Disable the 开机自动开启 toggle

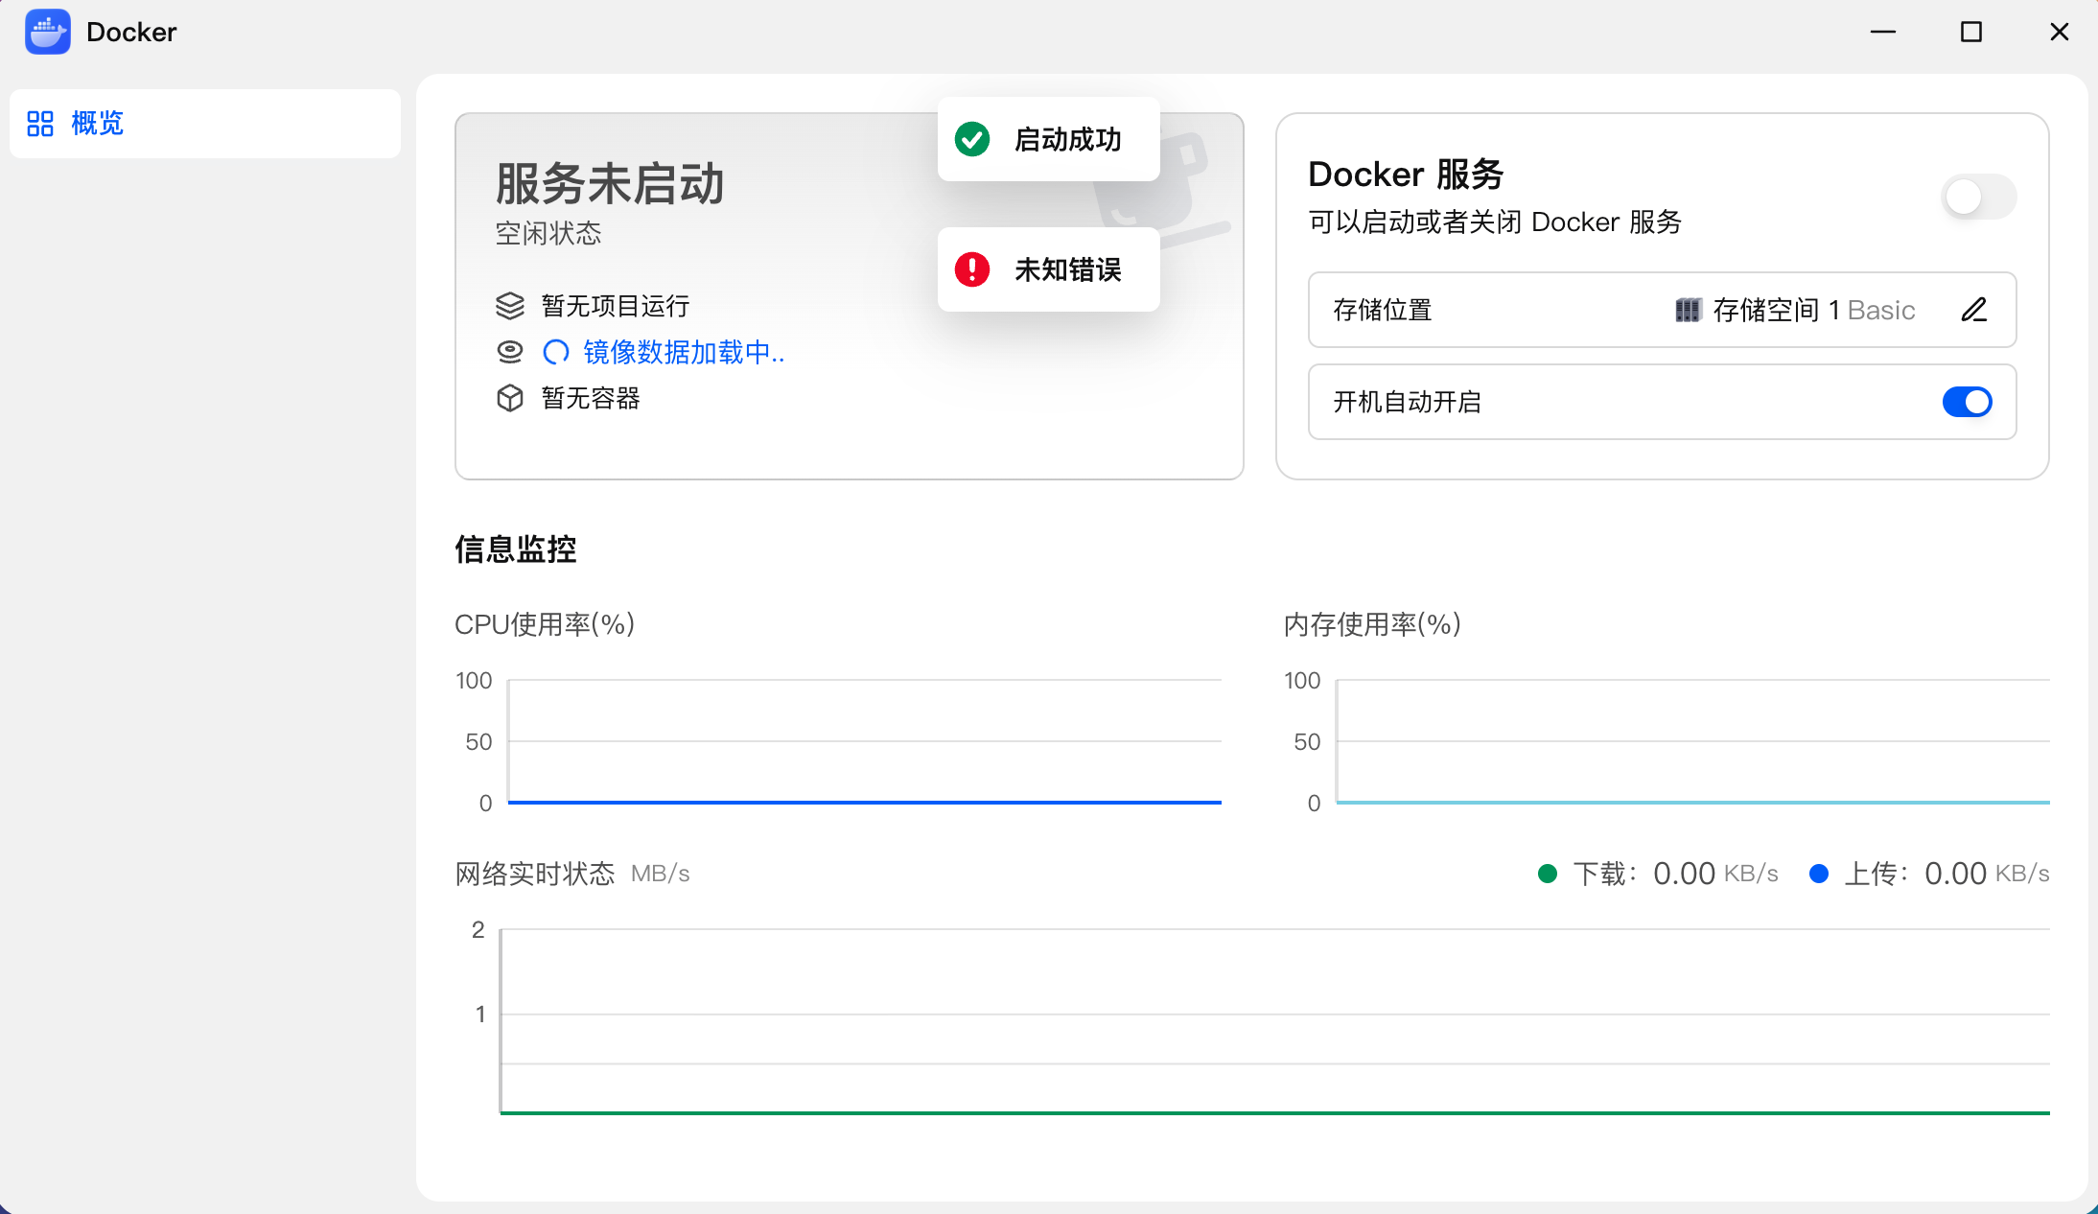coord(1968,402)
